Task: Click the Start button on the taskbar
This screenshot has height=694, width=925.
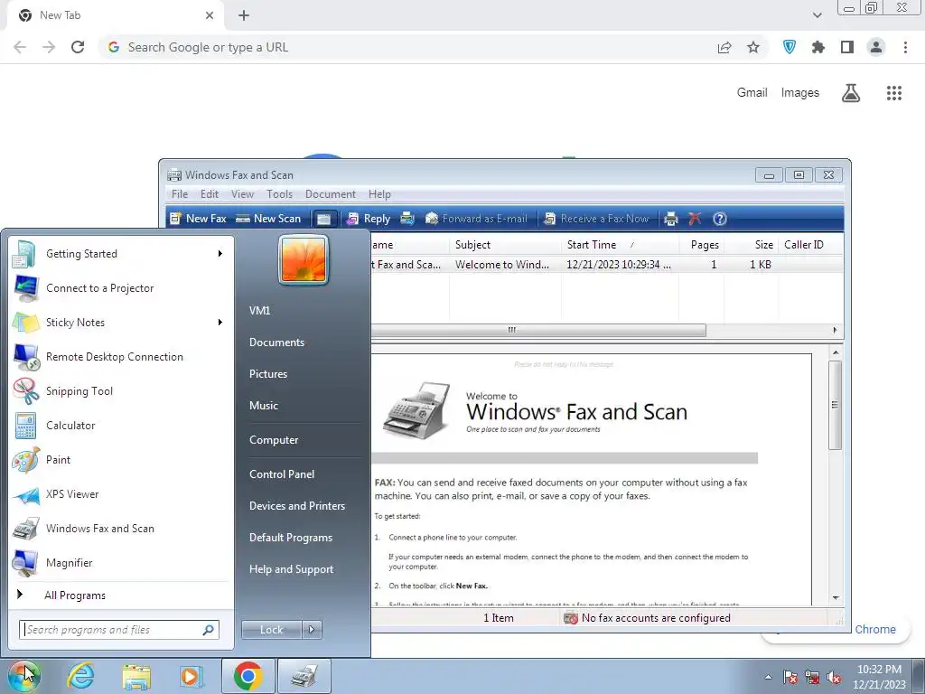Action: (x=23, y=676)
